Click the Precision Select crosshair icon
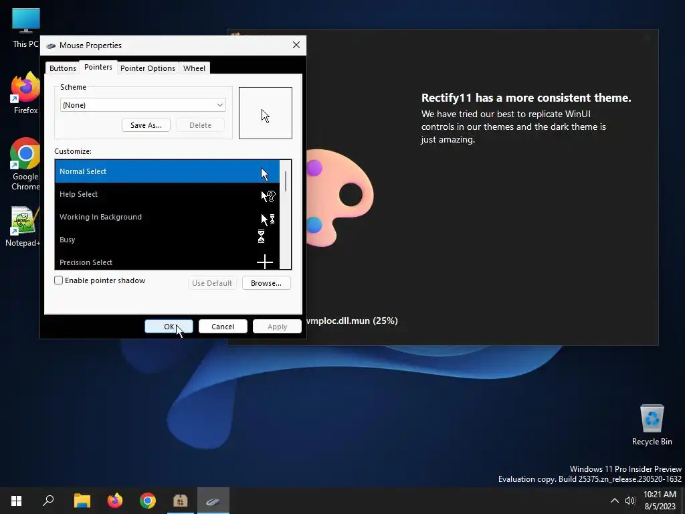The image size is (685, 514). click(x=265, y=262)
